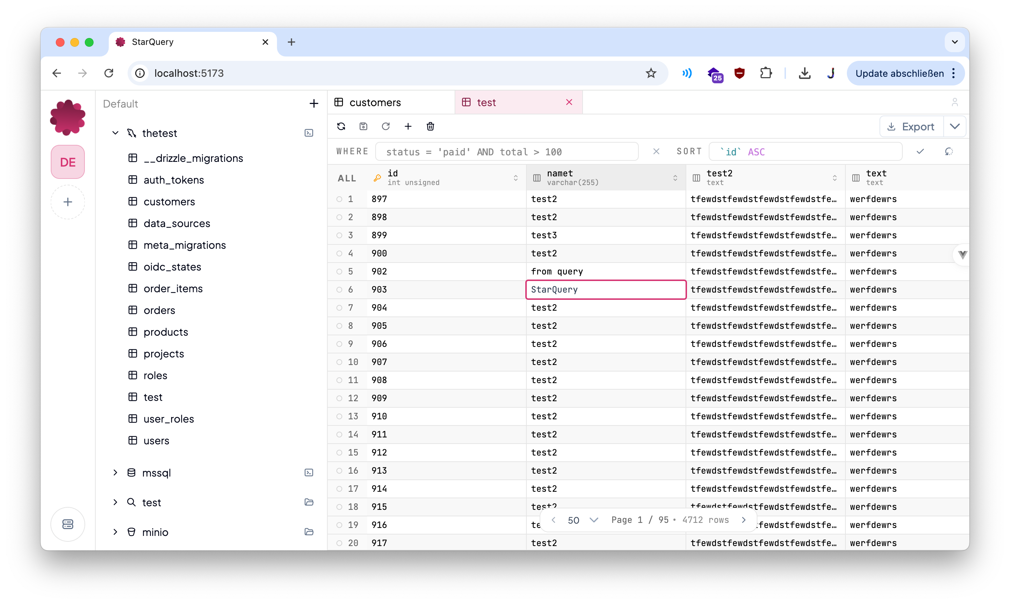Select the checkbox for row 6

pyautogui.click(x=340, y=289)
